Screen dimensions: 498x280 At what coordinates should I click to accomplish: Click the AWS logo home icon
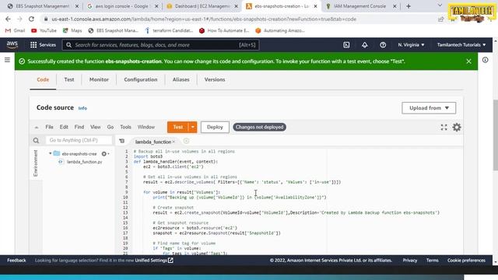[x=12, y=45]
